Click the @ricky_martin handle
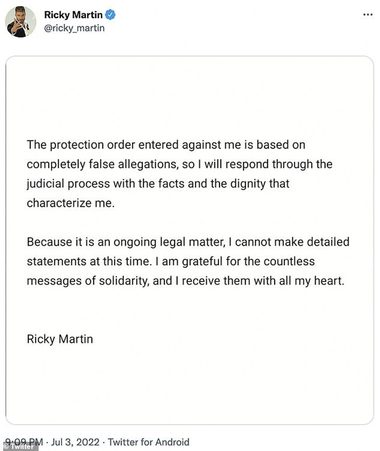 point(74,28)
